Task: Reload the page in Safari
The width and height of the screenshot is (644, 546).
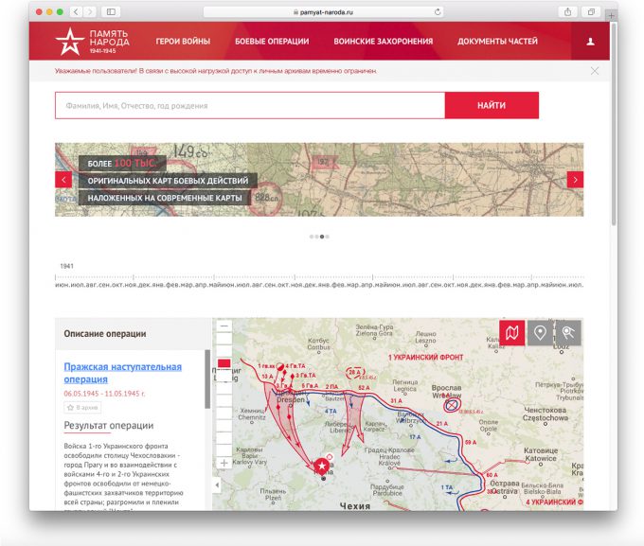Action: coord(438,12)
